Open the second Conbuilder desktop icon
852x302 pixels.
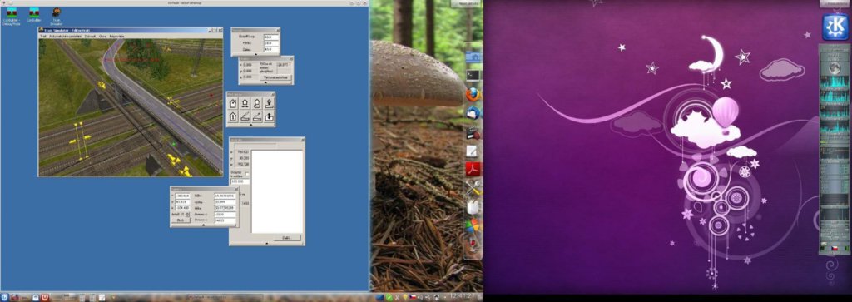(x=33, y=15)
